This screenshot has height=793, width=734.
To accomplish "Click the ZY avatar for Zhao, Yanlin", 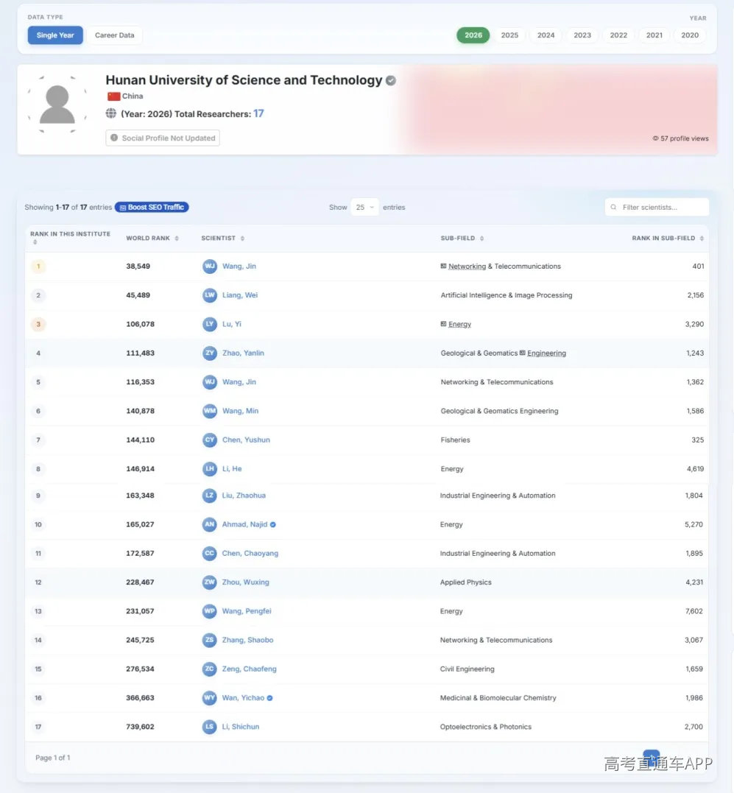I will pos(210,353).
